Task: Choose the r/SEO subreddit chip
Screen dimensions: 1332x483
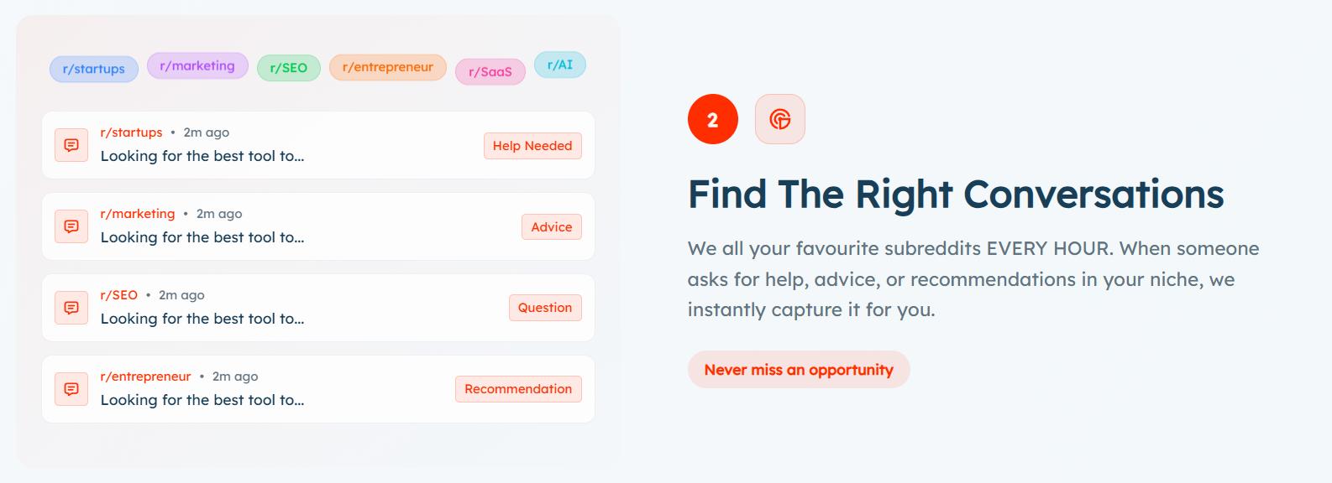Action: [289, 68]
